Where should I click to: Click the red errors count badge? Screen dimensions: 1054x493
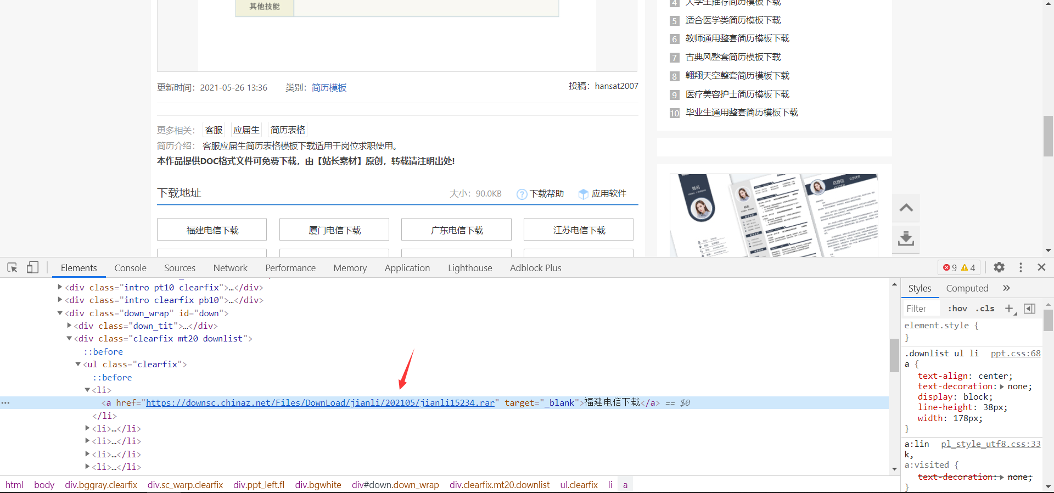pos(950,268)
